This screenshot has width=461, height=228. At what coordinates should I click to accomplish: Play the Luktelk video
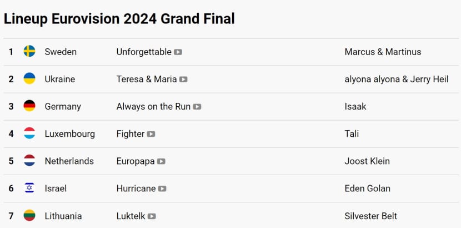pyautogui.click(x=152, y=216)
